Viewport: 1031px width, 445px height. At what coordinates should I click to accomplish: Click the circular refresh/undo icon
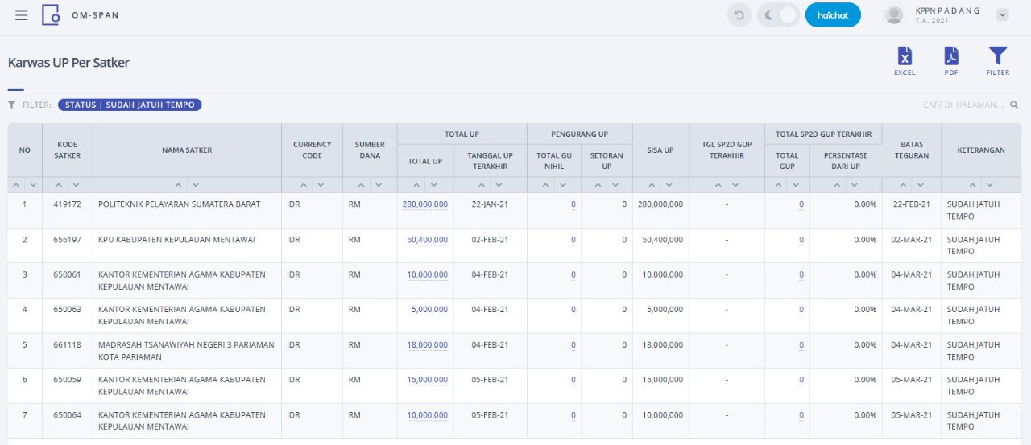point(739,15)
